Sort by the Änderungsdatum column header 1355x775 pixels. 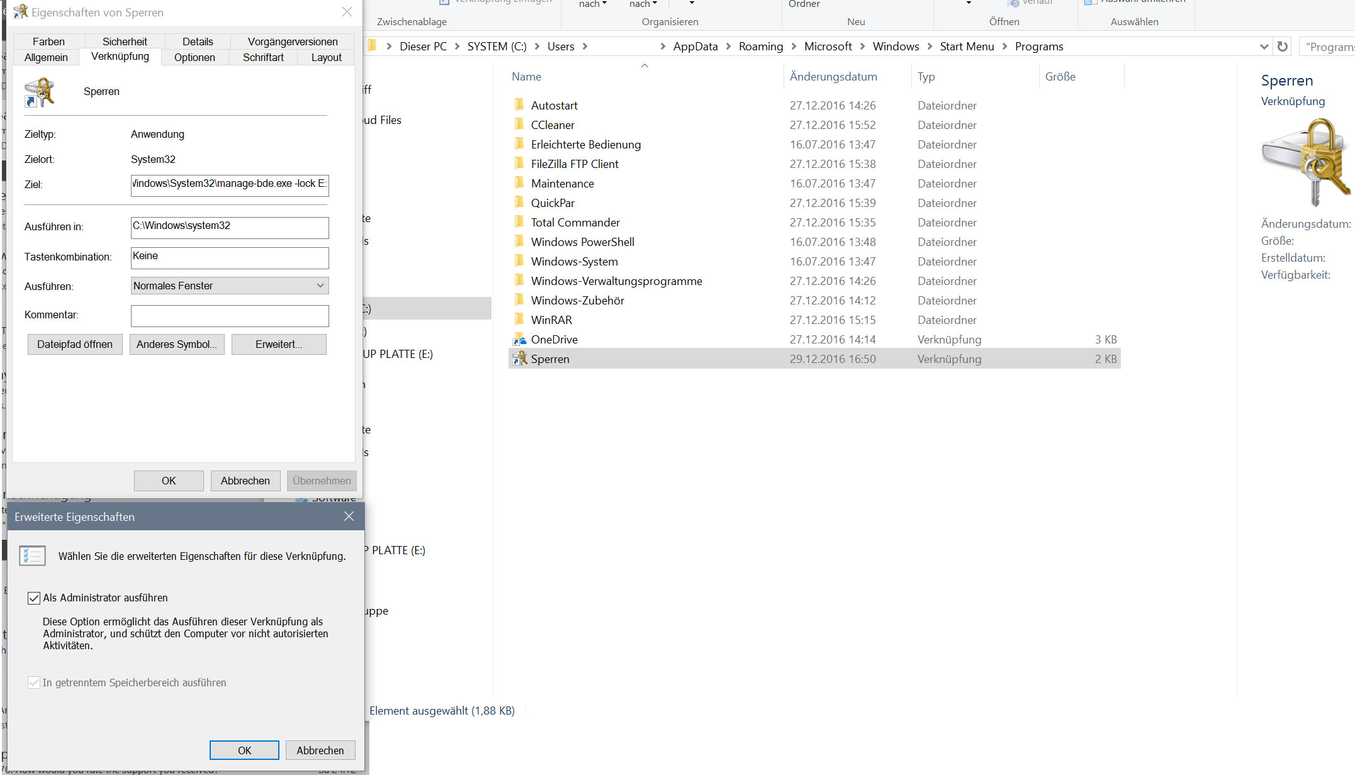point(833,77)
